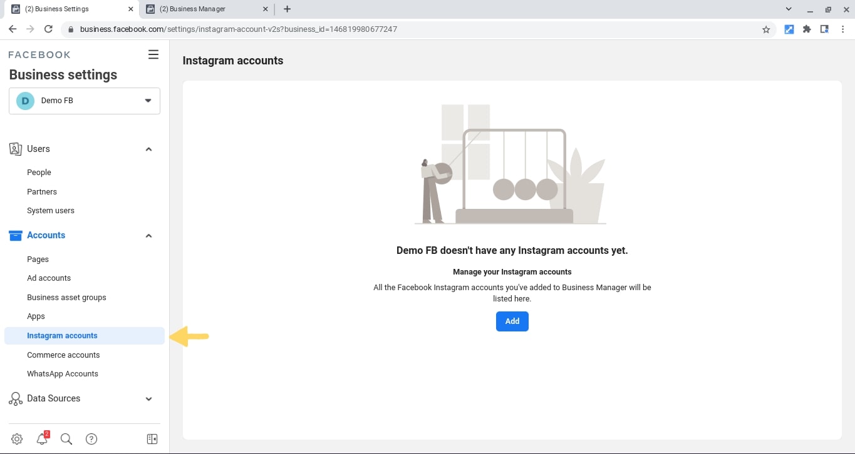The width and height of the screenshot is (855, 454).
Task: Open the Demo FB business dropdown
Action: click(85, 101)
